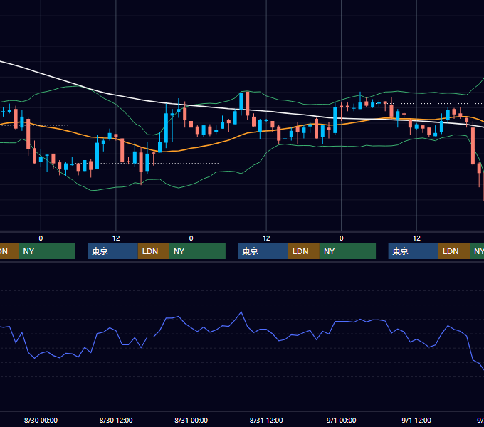Click the NY session block before 9/1 00:00

pos(347,251)
